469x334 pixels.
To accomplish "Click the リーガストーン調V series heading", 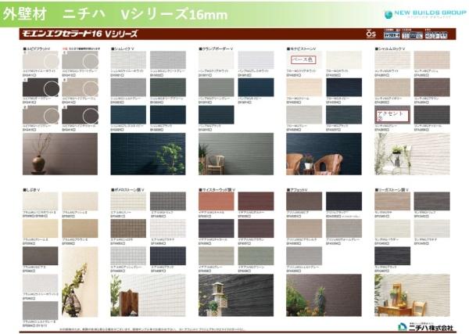I will click(390, 190).
